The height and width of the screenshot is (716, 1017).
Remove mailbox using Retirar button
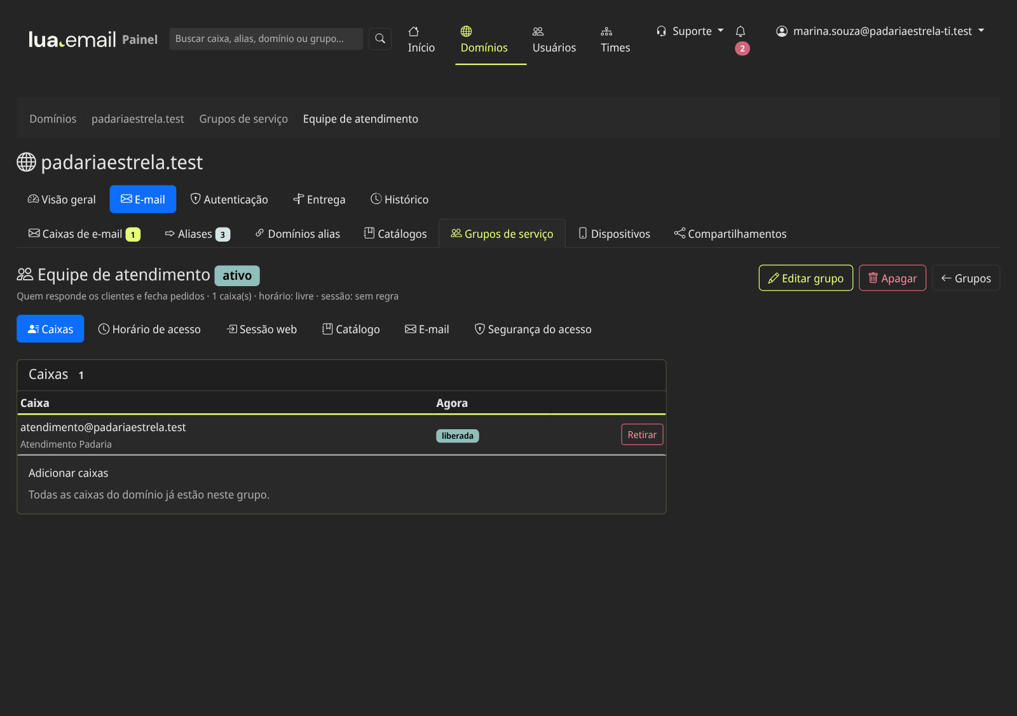click(x=642, y=434)
